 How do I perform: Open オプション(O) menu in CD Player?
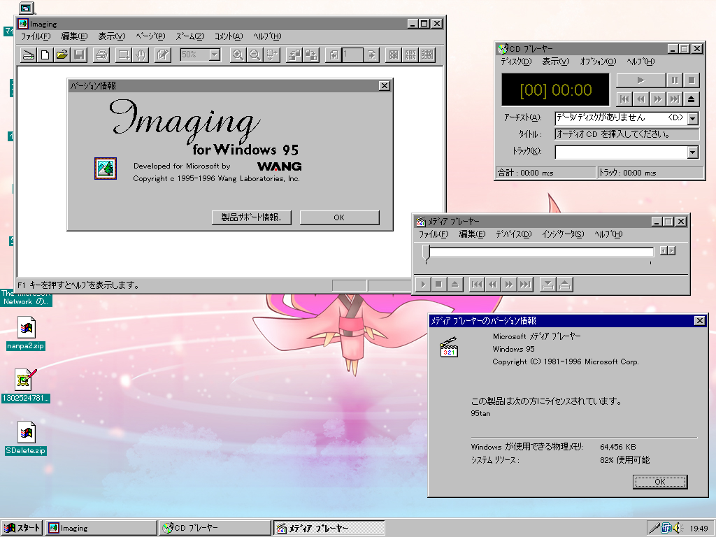598,62
